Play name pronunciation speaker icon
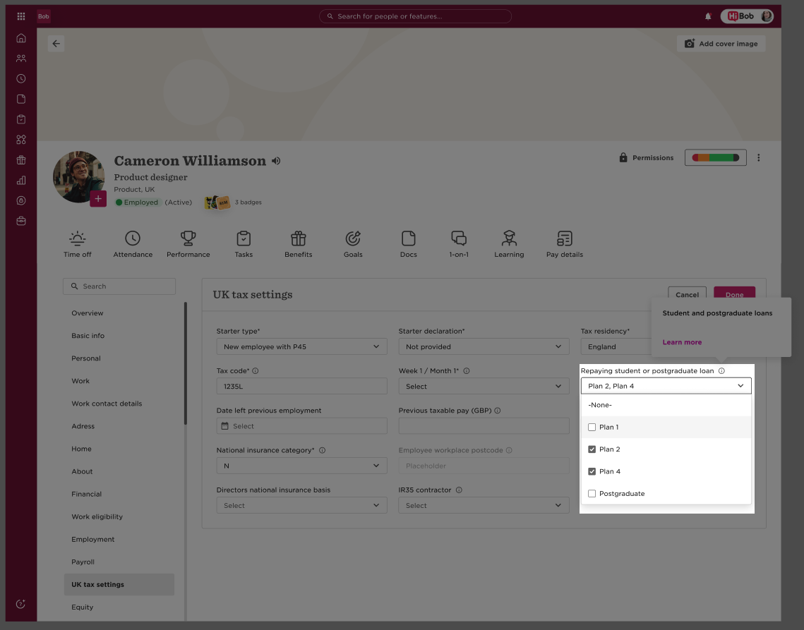804x630 pixels. (277, 161)
